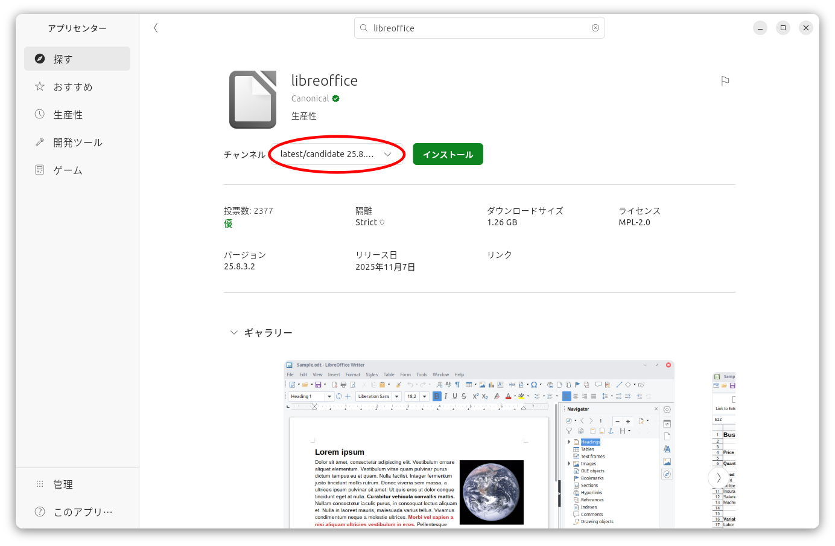This screenshot has height=546, width=835.
Task: Clear the search with the X icon
Action: pos(595,28)
